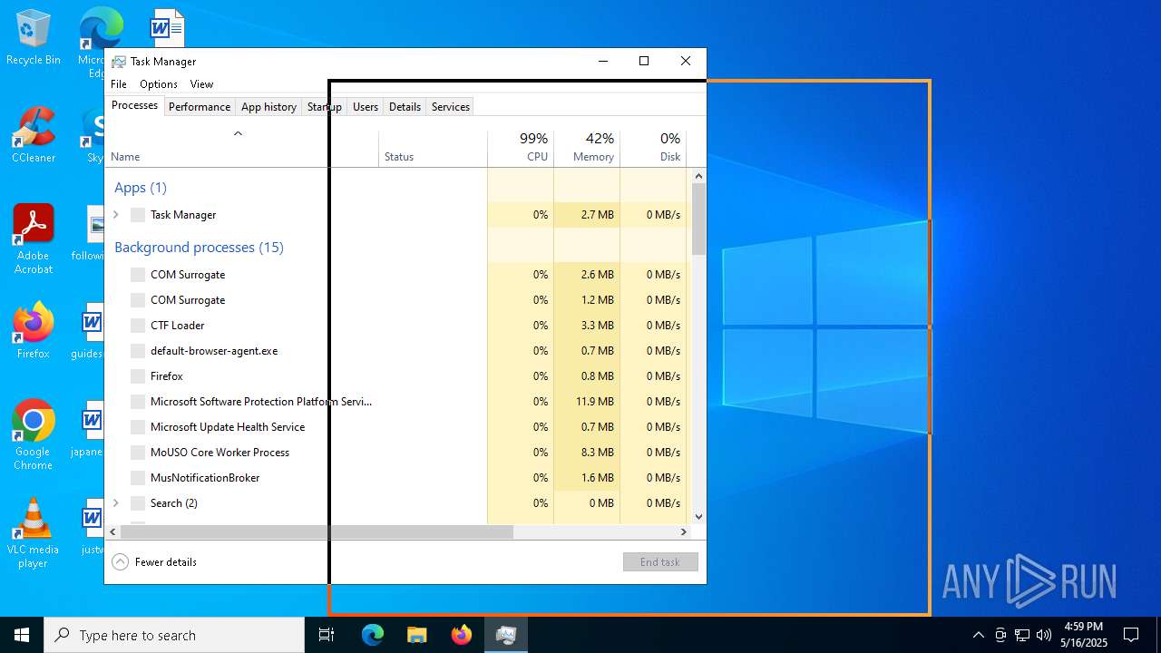Sort by the CPU column header
1161x653 pixels.
click(521, 148)
